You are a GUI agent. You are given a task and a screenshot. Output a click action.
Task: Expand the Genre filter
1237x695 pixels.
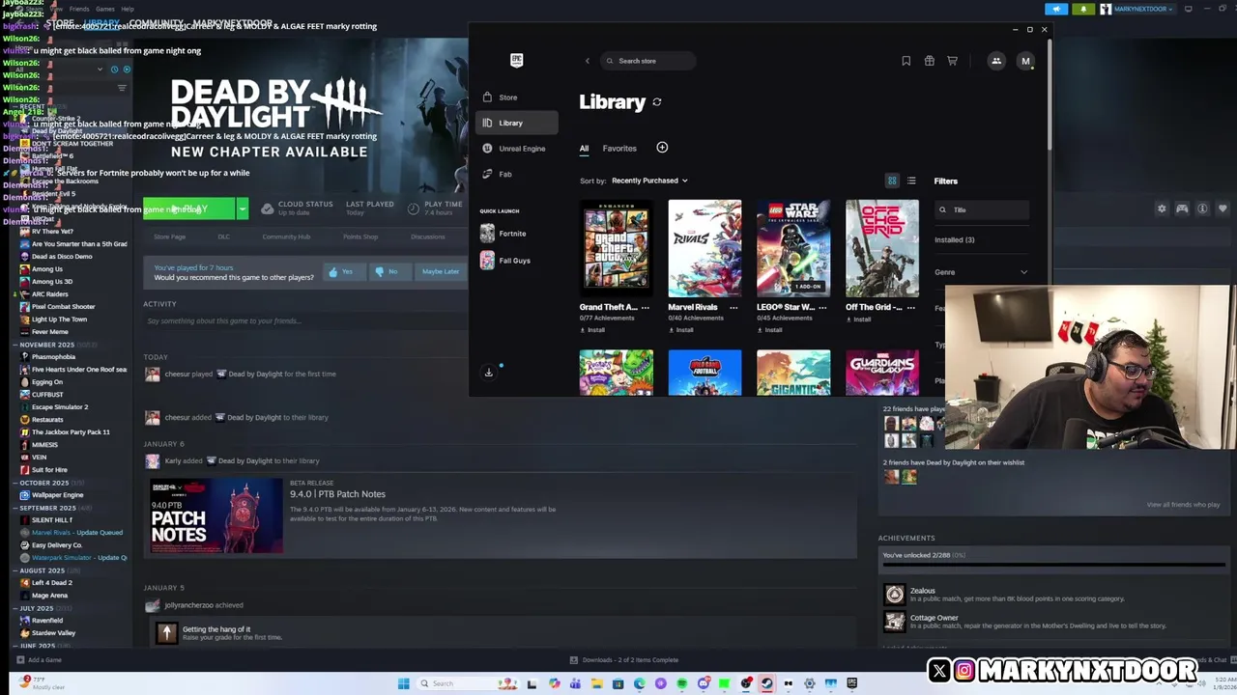click(981, 272)
